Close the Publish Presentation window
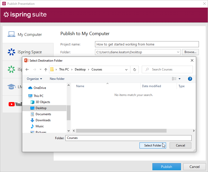Screen dimensions: 208x172 click(x=204, y=4)
